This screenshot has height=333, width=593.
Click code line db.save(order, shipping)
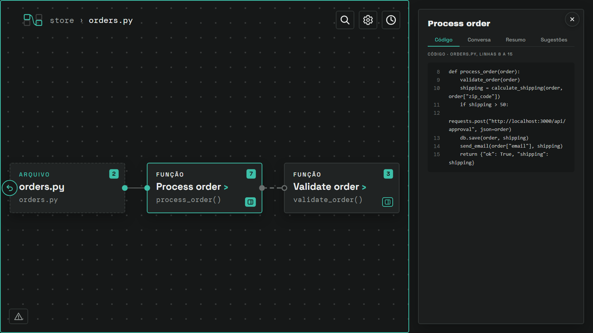tap(494, 138)
